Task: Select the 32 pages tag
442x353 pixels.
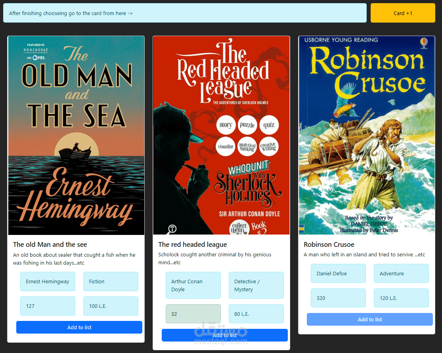Action: (x=193, y=314)
